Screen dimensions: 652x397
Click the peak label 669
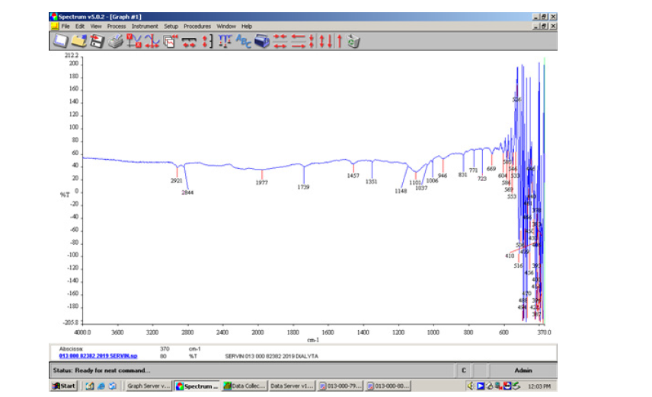pos(491,169)
